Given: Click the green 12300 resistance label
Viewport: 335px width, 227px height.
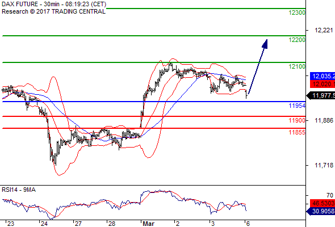Looking at the screenshot, I should 297,12.
